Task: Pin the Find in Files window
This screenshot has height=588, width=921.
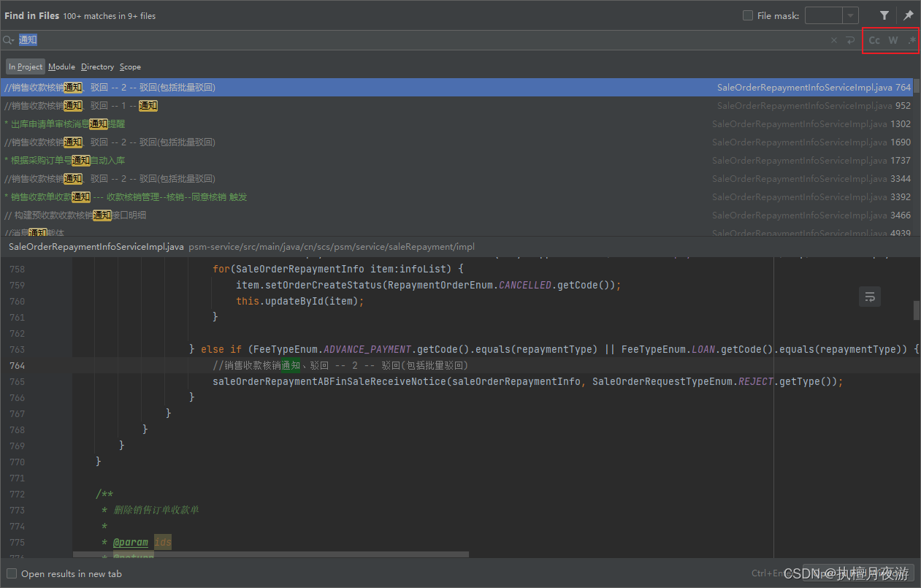Action: click(x=909, y=15)
